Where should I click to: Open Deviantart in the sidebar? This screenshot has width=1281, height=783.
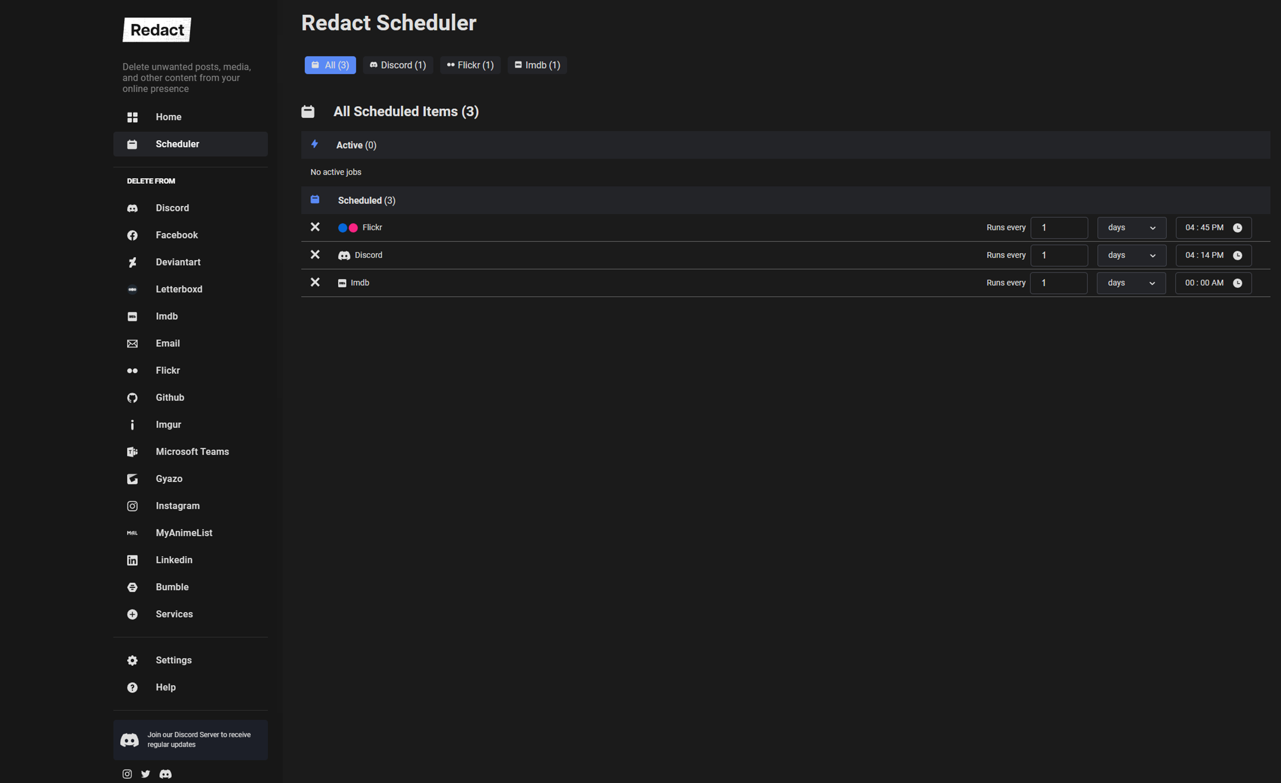click(x=178, y=262)
